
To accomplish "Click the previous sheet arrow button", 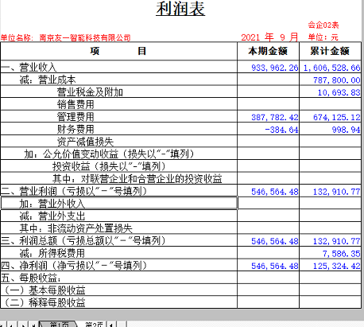I will tap(12, 325).
